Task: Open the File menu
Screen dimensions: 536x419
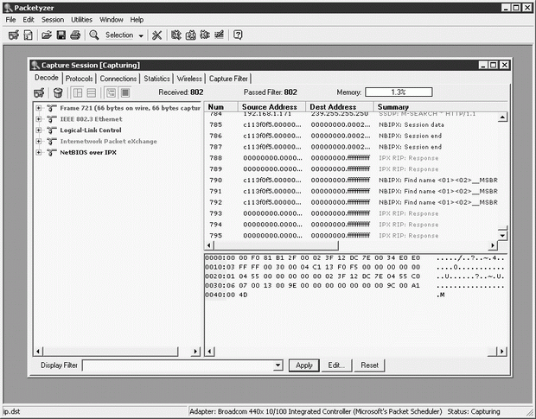Action: [x=10, y=20]
